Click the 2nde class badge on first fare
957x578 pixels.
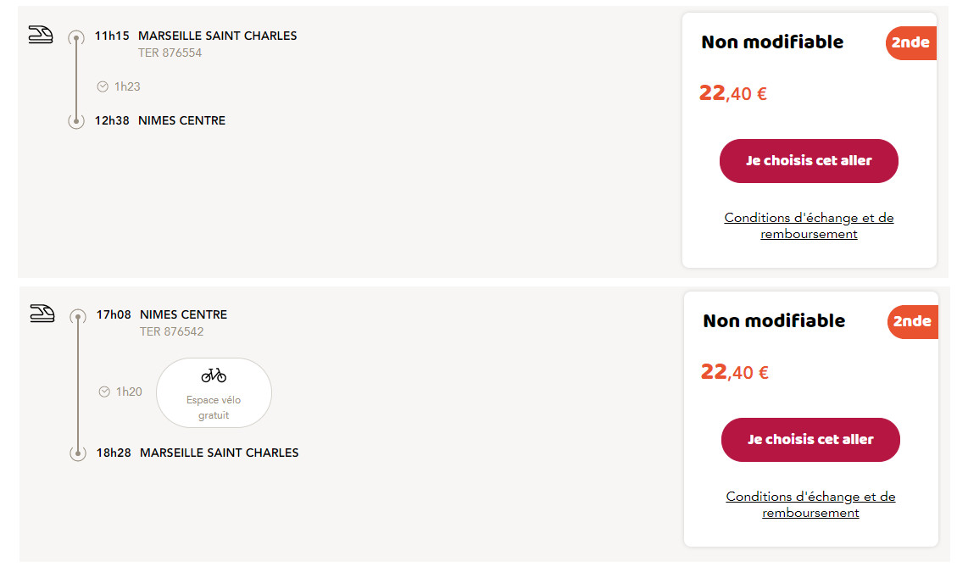pyautogui.click(x=910, y=42)
